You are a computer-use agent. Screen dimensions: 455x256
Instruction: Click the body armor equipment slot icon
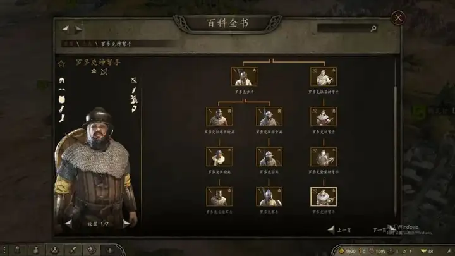click(x=61, y=100)
